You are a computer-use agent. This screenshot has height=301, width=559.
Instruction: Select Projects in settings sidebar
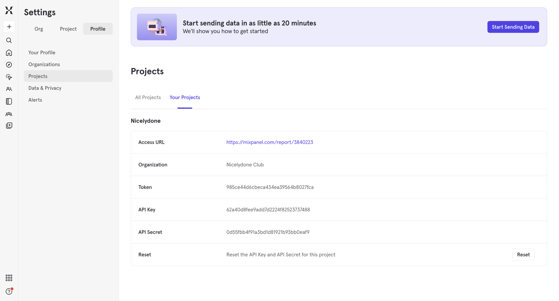(68, 76)
